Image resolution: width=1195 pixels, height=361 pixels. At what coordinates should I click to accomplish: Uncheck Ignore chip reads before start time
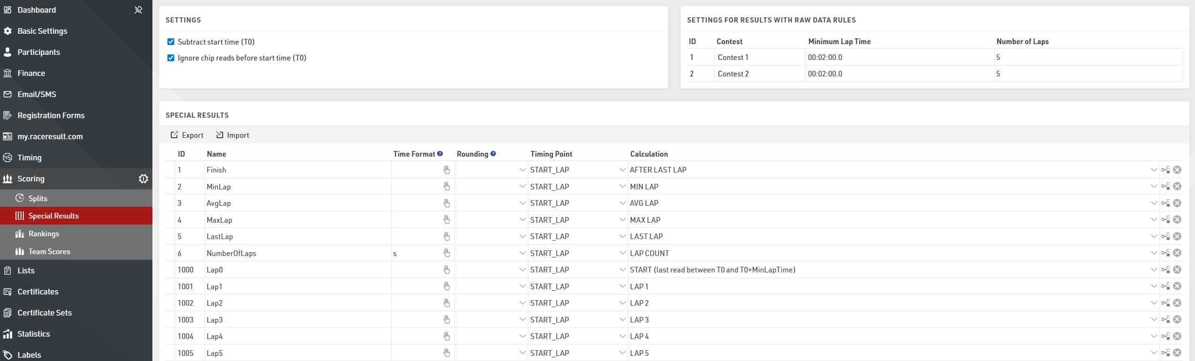point(171,58)
